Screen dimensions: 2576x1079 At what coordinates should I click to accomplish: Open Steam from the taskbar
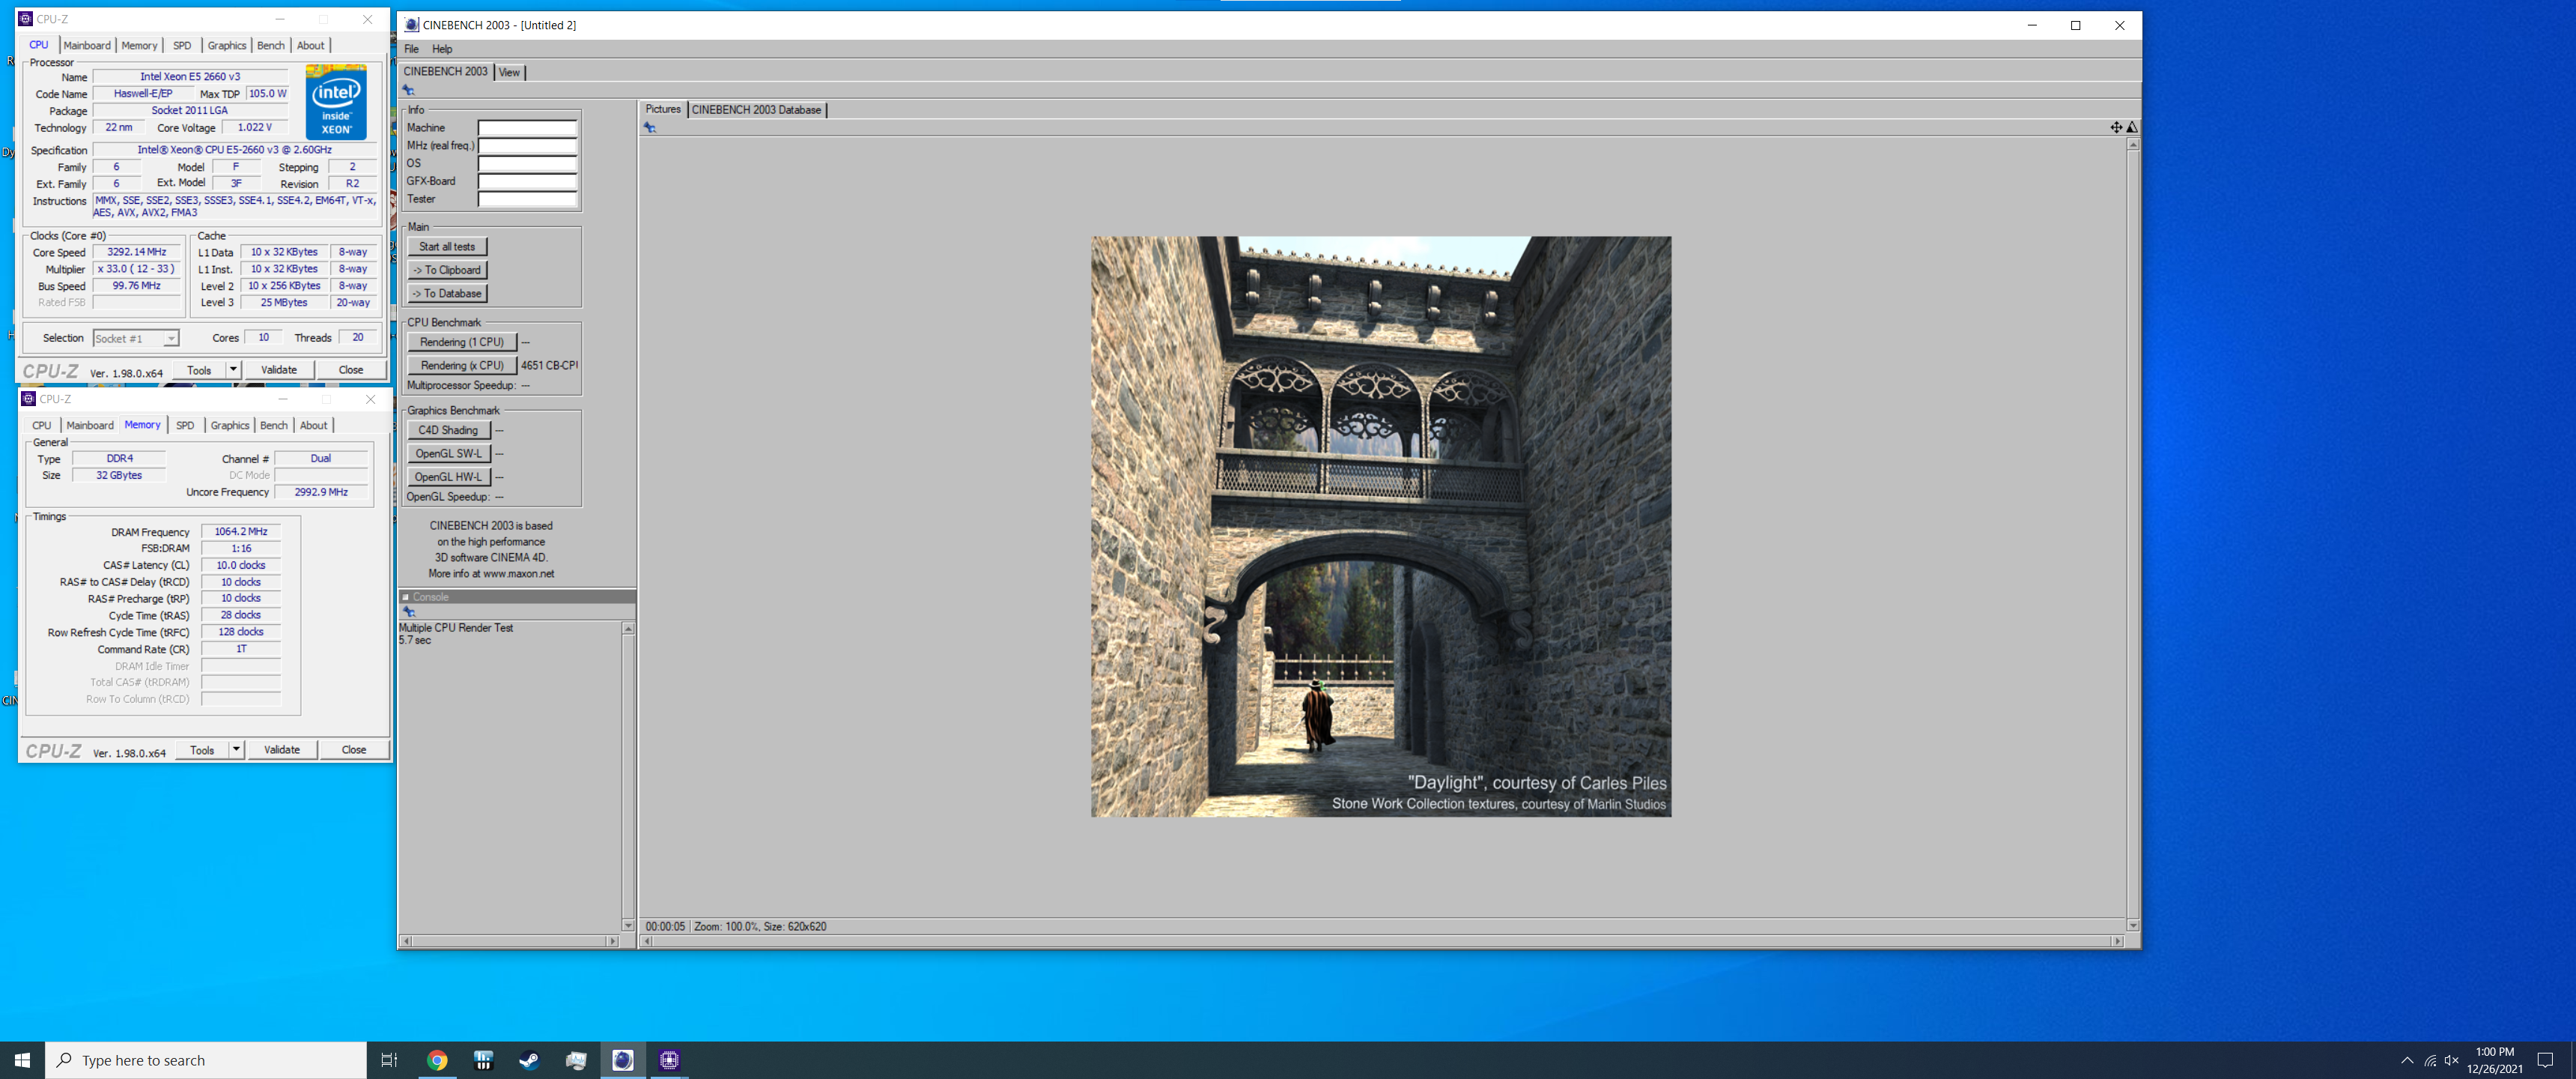pyautogui.click(x=529, y=1060)
